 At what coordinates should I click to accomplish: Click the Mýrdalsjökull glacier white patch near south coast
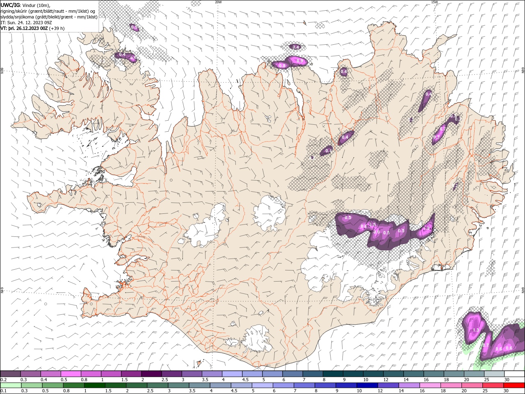[x=257, y=339]
